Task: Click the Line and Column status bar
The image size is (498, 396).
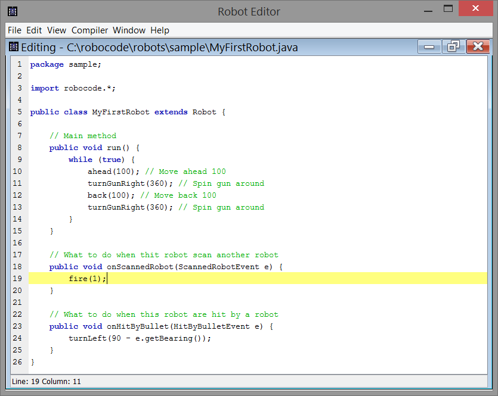Action: (x=47, y=381)
